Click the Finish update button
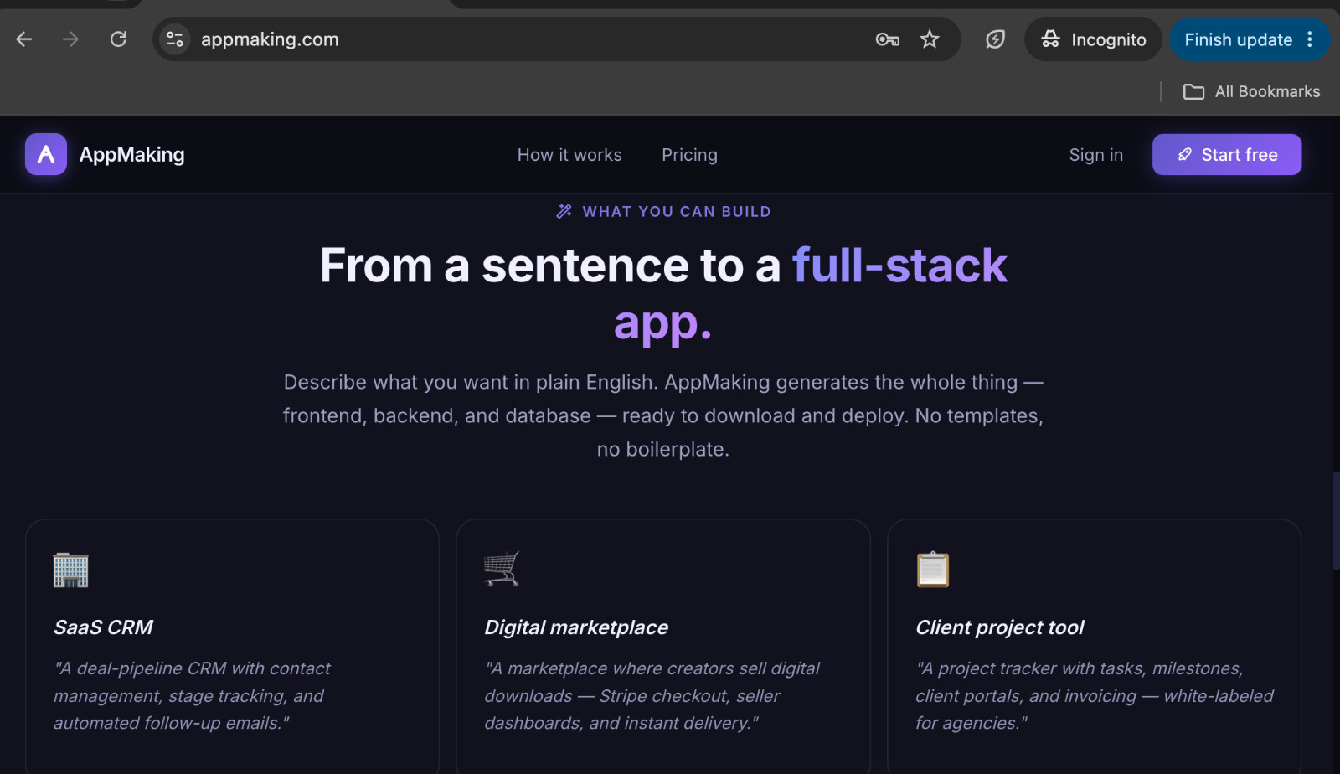 coord(1238,39)
